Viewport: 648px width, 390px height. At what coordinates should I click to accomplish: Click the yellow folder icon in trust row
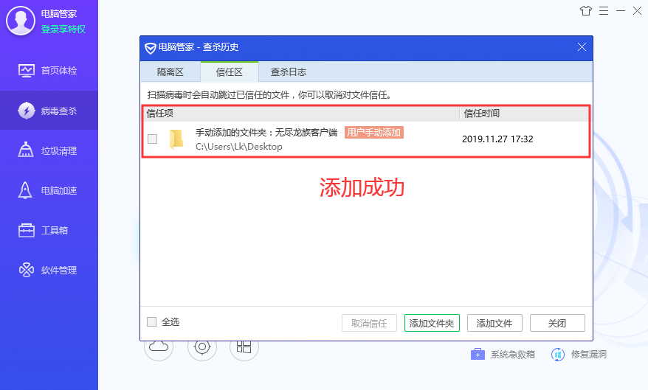pyautogui.click(x=176, y=139)
